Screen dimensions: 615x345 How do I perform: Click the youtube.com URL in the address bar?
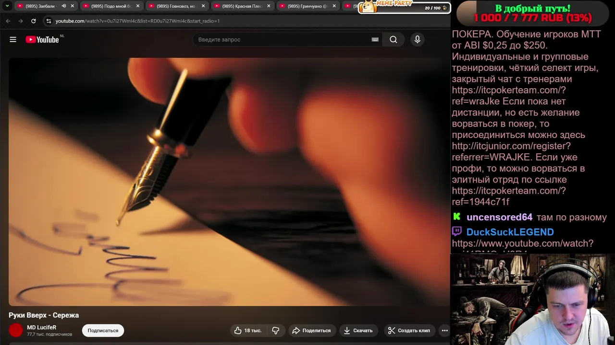tap(137, 21)
